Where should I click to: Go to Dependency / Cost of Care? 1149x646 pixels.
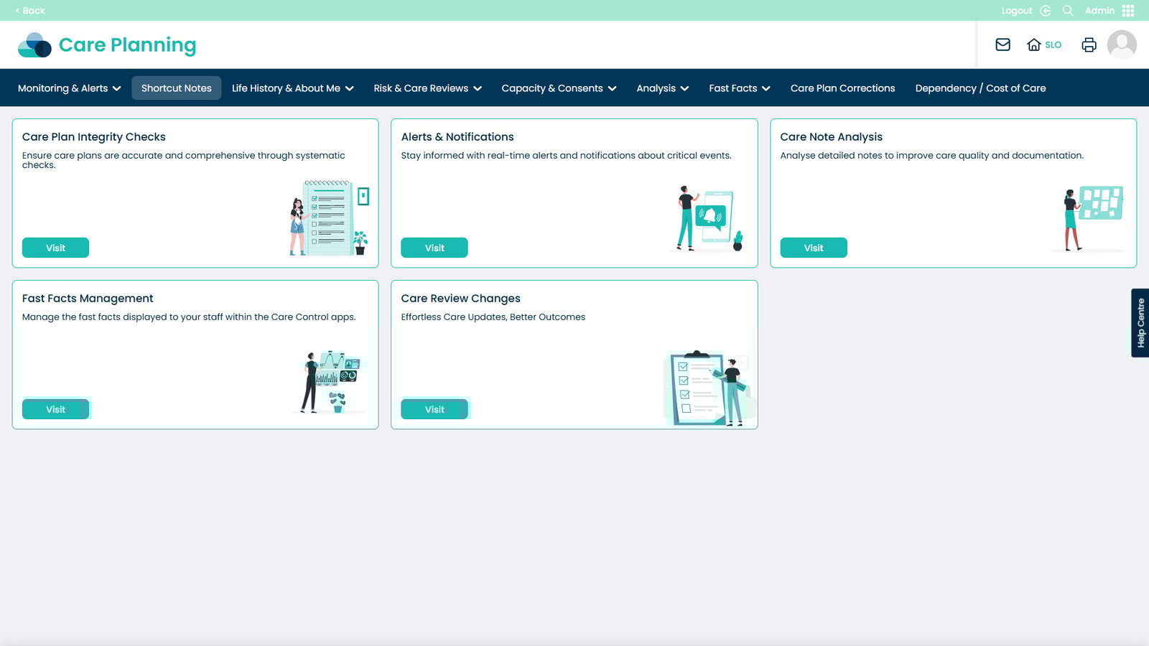(980, 88)
